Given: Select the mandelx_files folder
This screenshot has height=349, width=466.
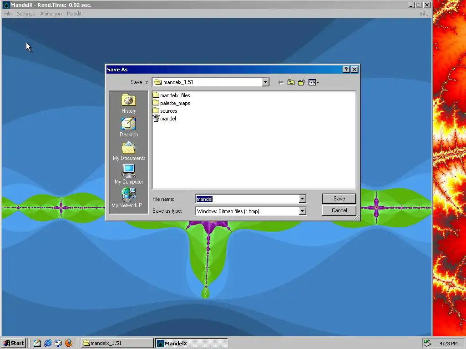Looking at the screenshot, I should click(172, 95).
